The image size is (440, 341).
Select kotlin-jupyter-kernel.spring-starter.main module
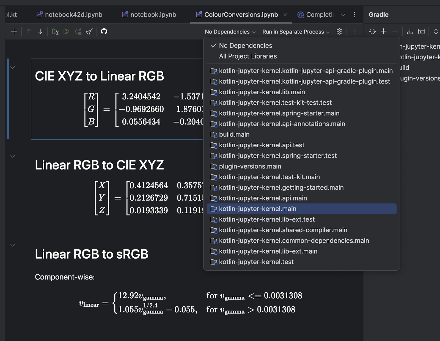(301, 113)
